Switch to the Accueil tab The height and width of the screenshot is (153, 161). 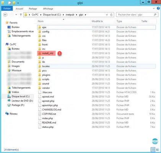[20, 9]
